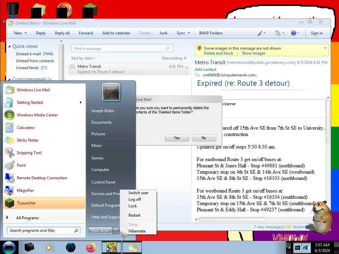Select Switch user from power menu
Image resolution: width=339 pixels, height=254 pixels.
(x=138, y=193)
